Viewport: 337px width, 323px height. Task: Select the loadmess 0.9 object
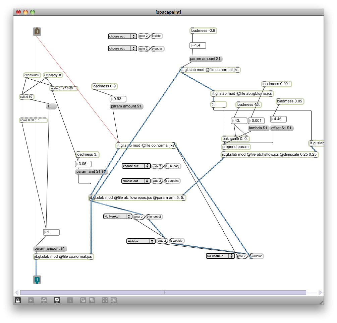coord(104,86)
